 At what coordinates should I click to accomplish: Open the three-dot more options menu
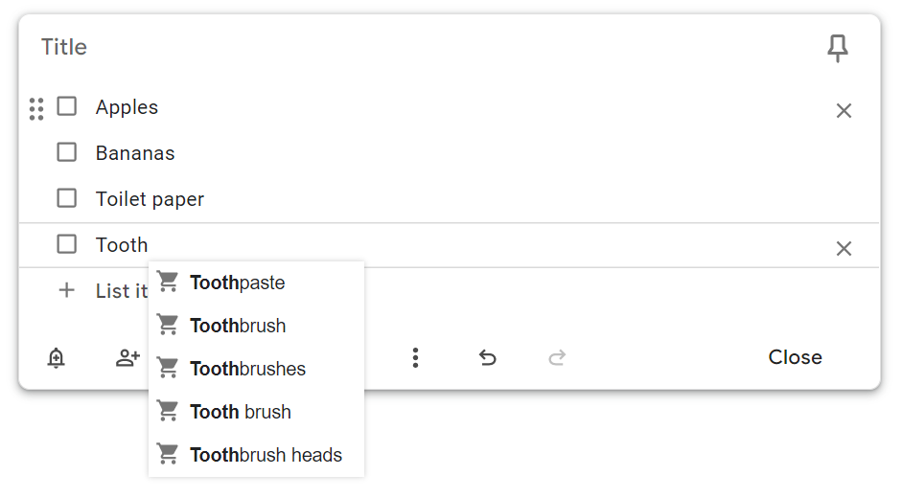tap(415, 358)
